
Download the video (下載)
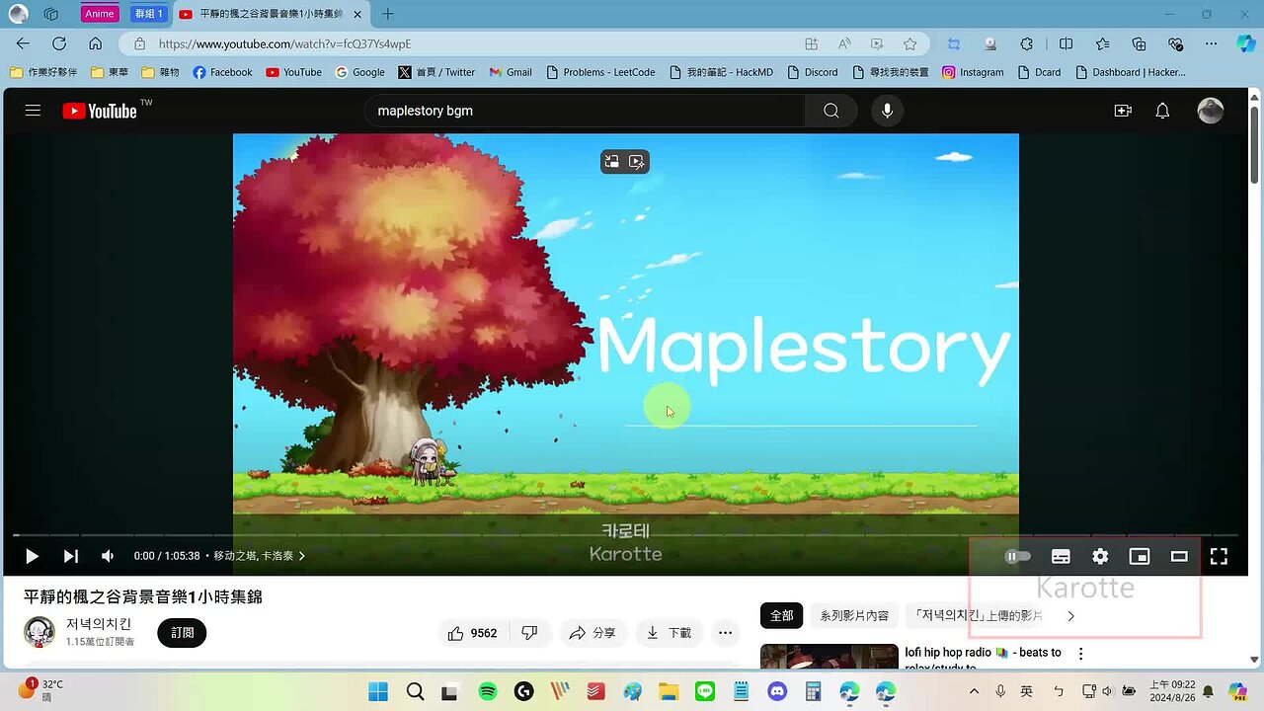point(671,633)
